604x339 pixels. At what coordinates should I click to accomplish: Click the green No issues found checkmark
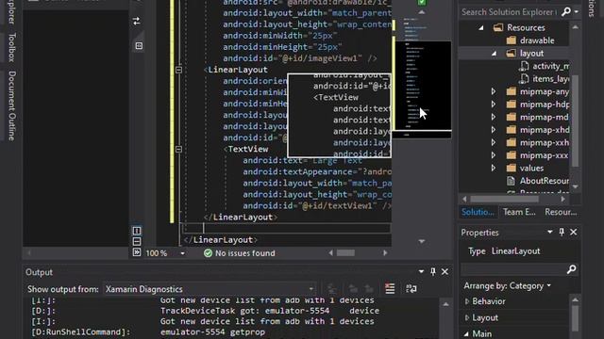[x=208, y=253]
